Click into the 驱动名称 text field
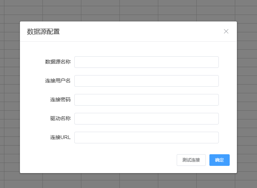This screenshot has height=188, width=257. point(146,119)
